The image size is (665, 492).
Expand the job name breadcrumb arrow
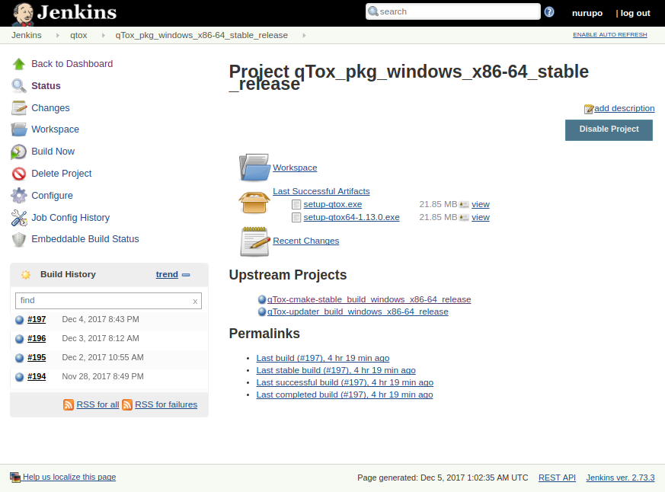pos(304,36)
